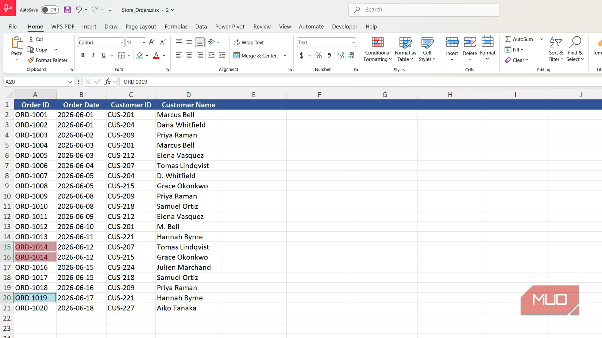The width and height of the screenshot is (602, 338).
Task: Click the Cut scissors icon
Action: coord(31,39)
